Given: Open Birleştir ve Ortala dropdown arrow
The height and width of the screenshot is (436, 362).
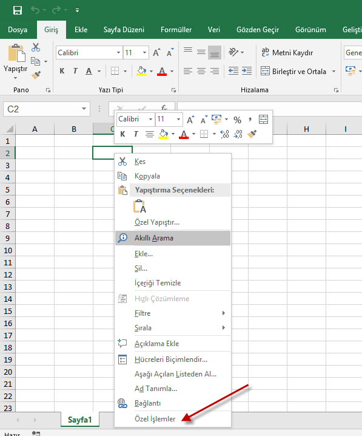Looking at the screenshot, I should click(334, 72).
